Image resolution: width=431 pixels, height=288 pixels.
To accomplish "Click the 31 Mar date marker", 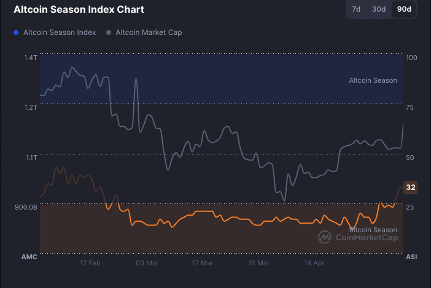I will 259,263.
